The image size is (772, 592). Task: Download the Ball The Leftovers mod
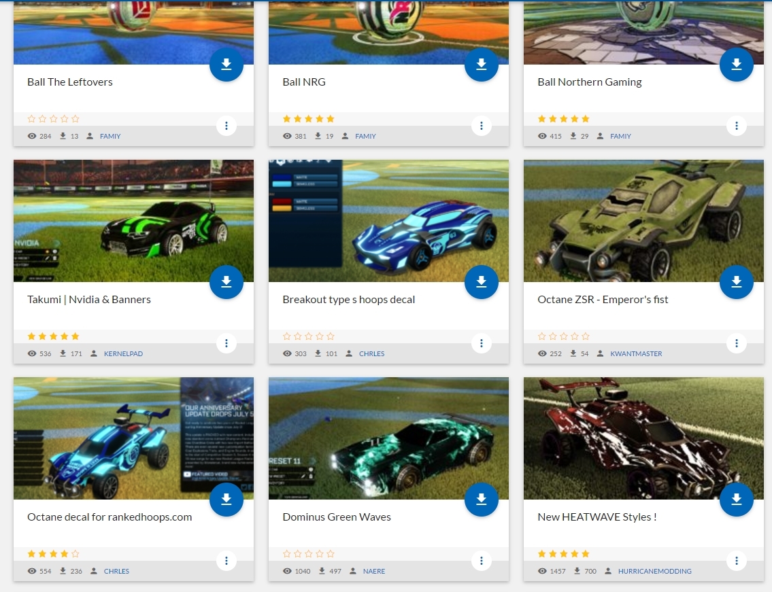tap(226, 64)
